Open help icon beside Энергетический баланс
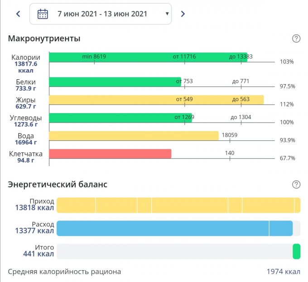Screen dimensions: 308x282 [x=296, y=184]
